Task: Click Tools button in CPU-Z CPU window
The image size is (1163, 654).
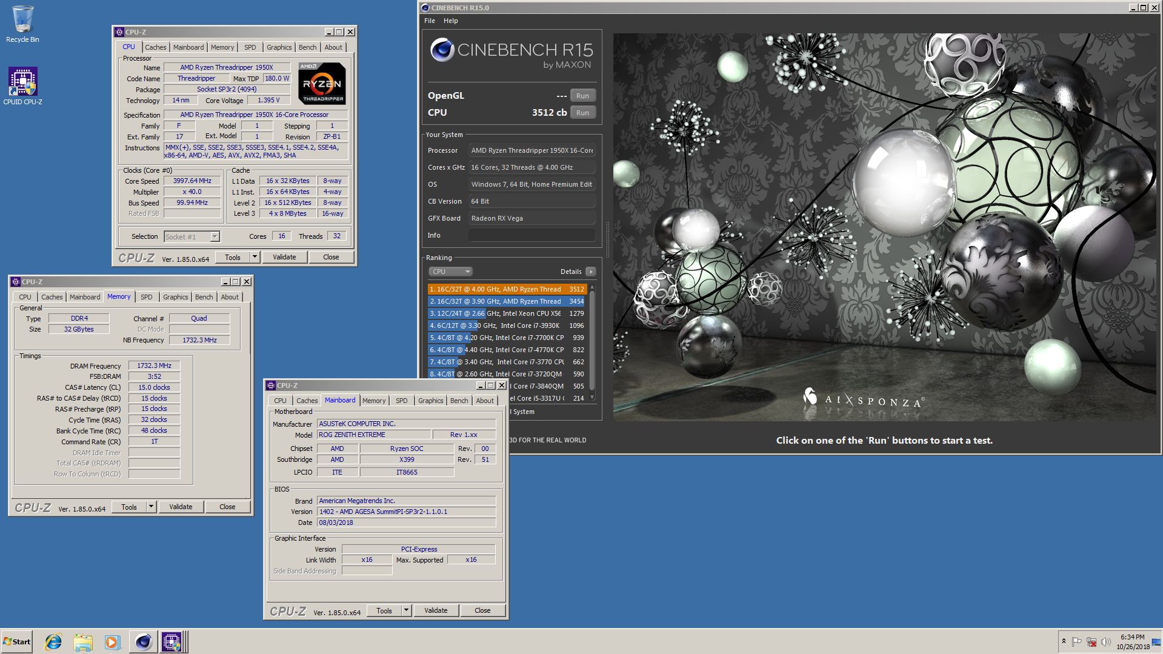Action: pos(233,257)
